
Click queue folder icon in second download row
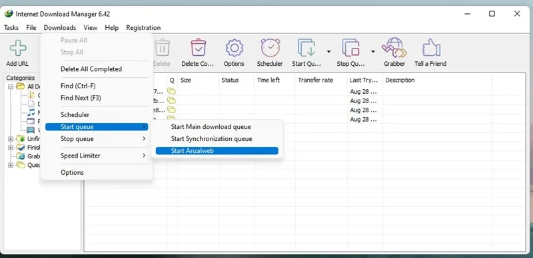point(171,101)
